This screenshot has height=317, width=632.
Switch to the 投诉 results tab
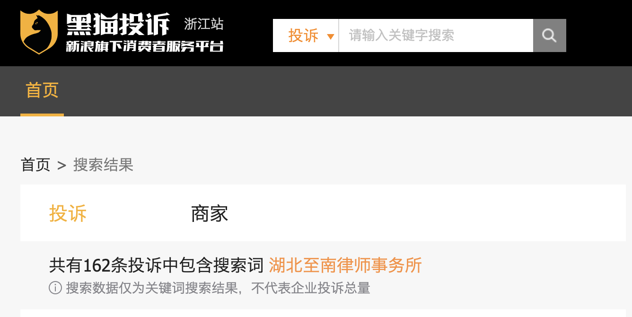click(x=68, y=214)
